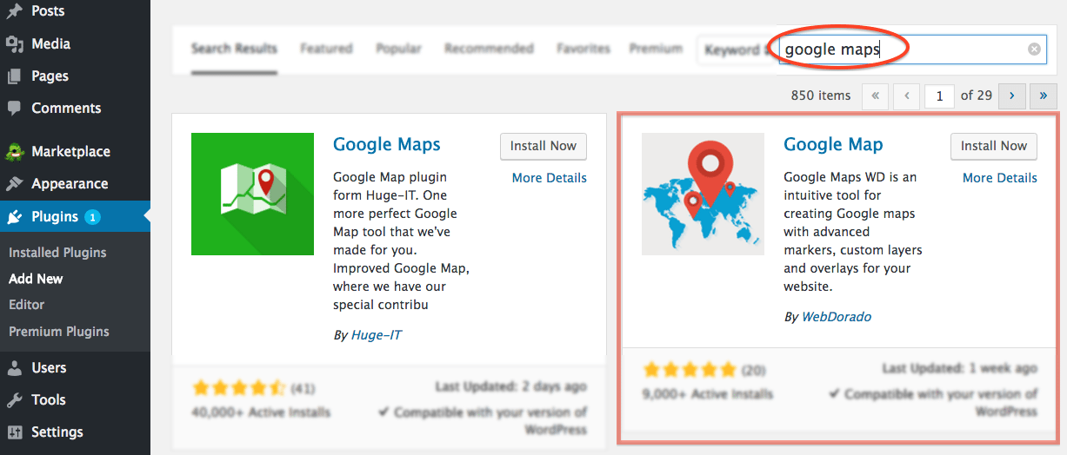The width and height of the screenshot is (1067, 455).
Task: Click the Settings sliders icon
Action: pyautogui.click(x=14, y=432)
